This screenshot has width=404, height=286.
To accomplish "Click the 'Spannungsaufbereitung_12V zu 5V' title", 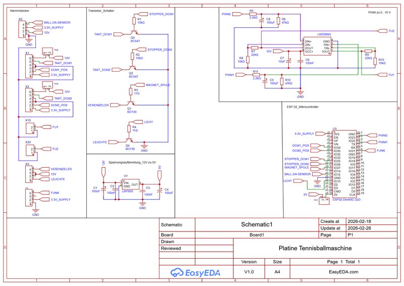I will tap(132, 163).
